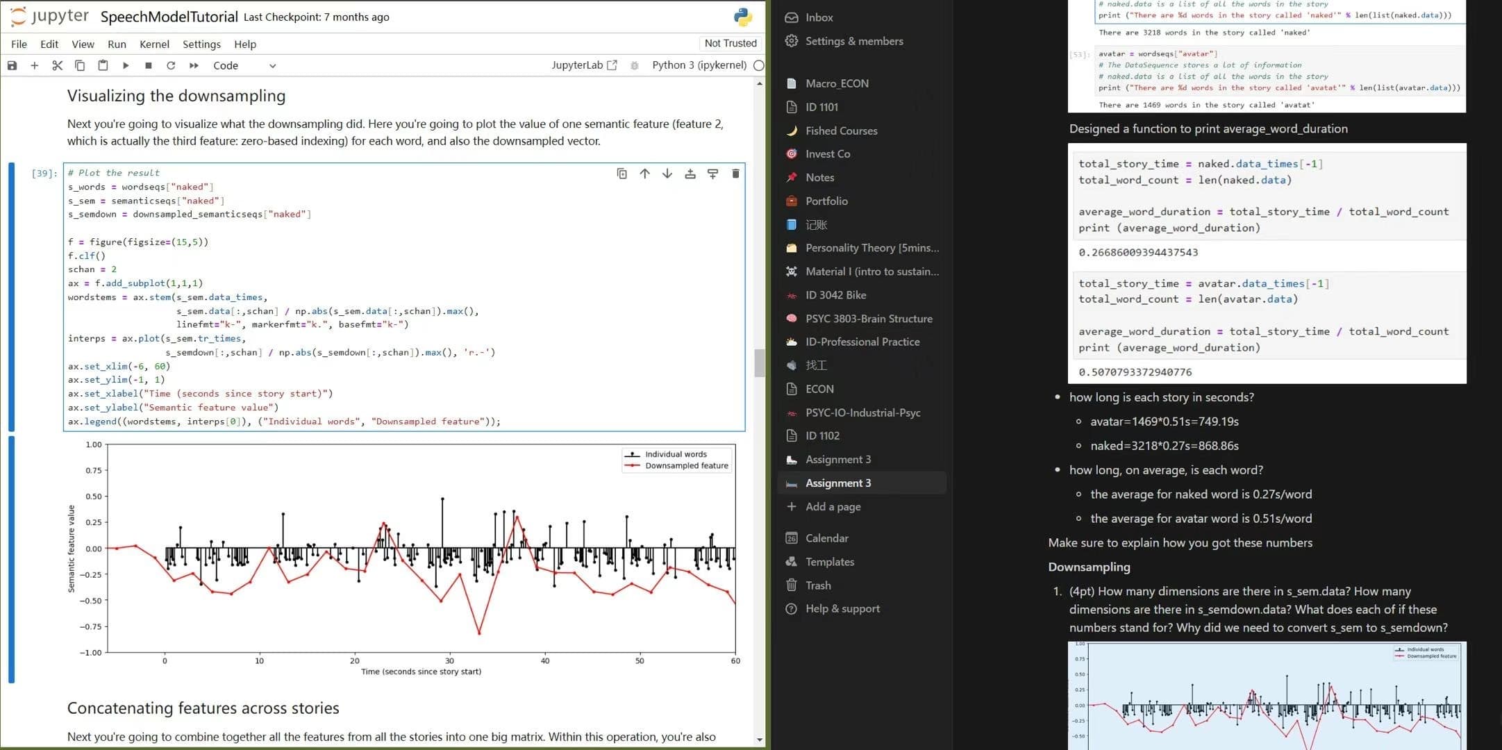
Task: Click the Not Trusted button
Action: click(731, 43)
